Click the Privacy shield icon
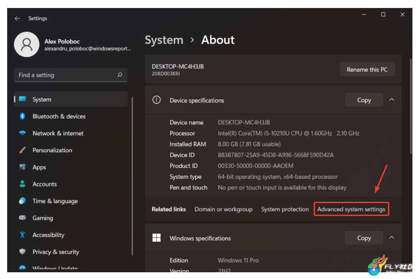The image size is (420, 279). pos(22,252)
